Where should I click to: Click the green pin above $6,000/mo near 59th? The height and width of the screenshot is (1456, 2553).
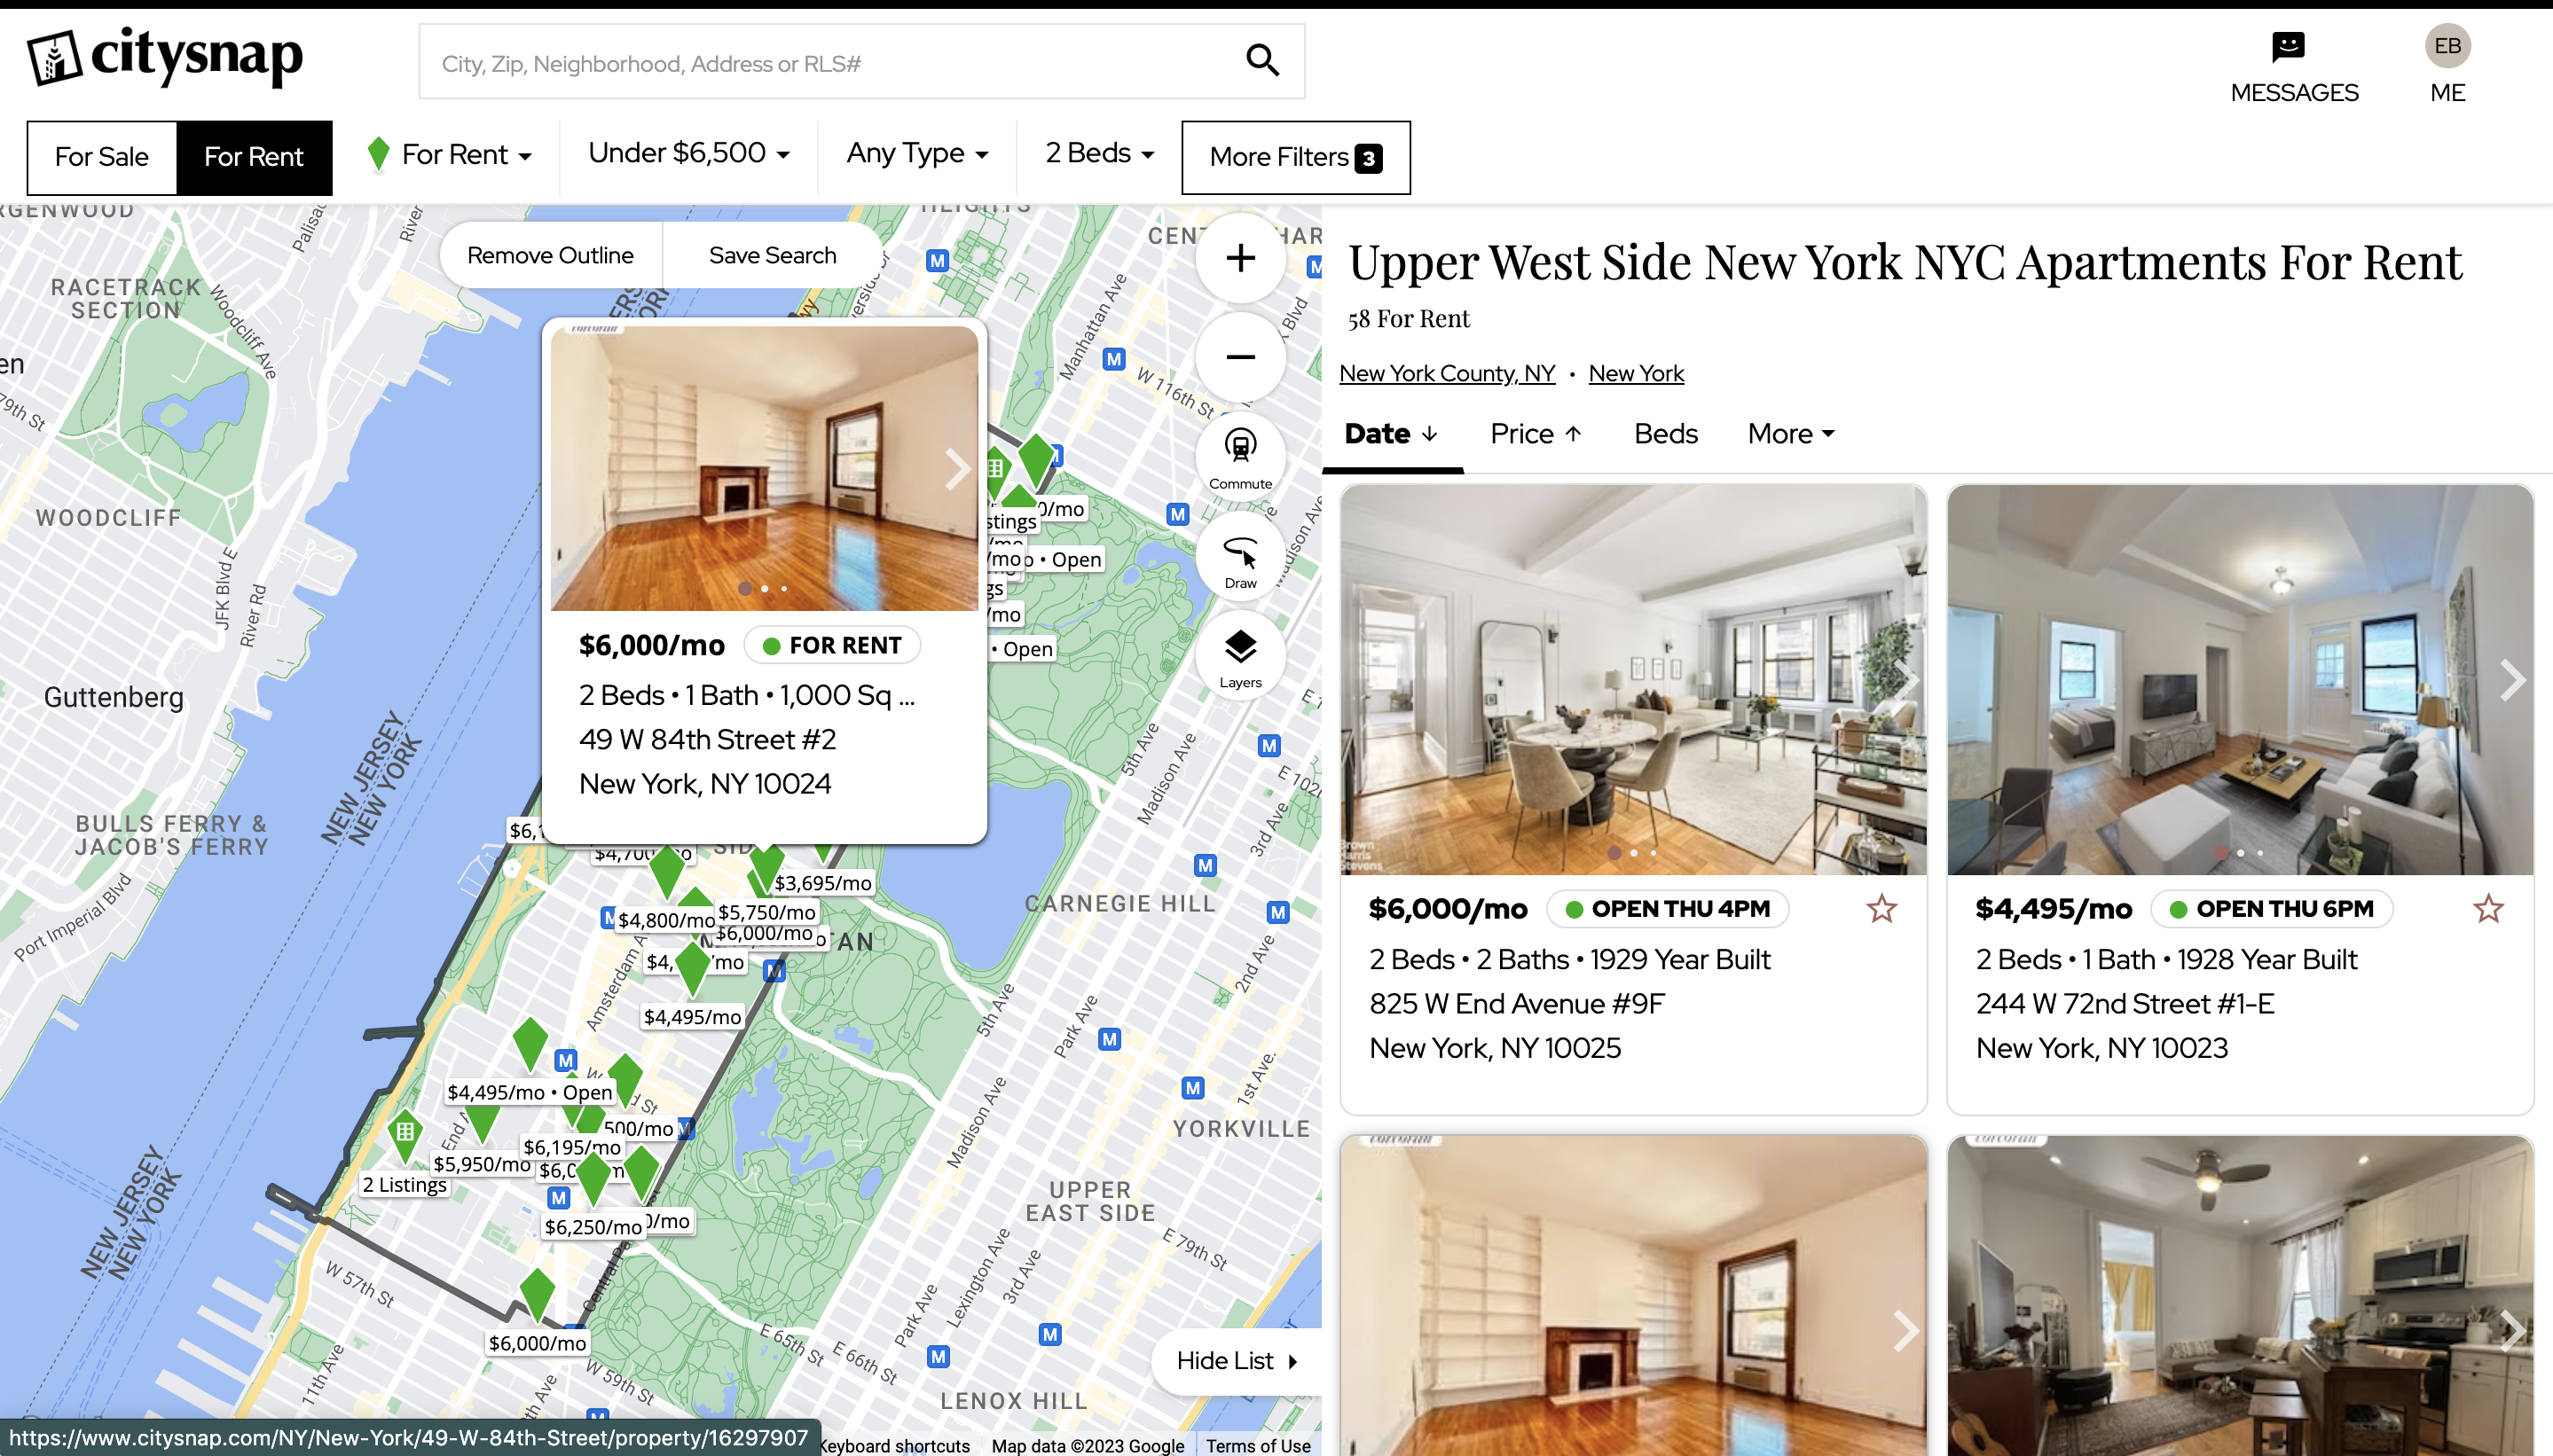point(538,1296)
